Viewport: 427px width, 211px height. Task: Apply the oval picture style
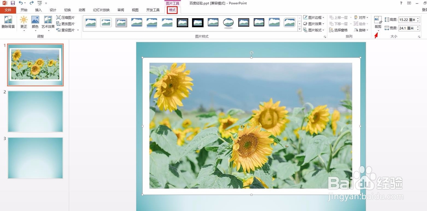228,23
